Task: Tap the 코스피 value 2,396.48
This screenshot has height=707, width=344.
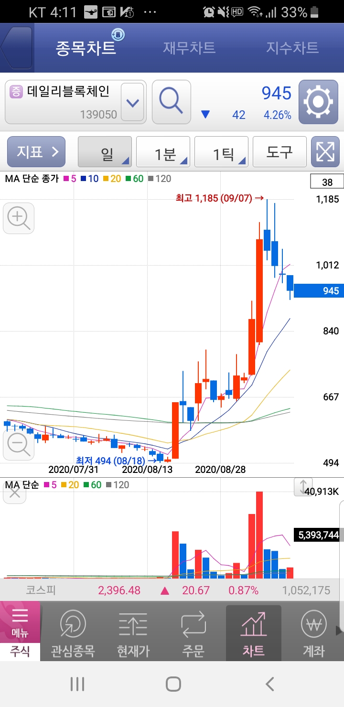Action: [x=119, y=590]
